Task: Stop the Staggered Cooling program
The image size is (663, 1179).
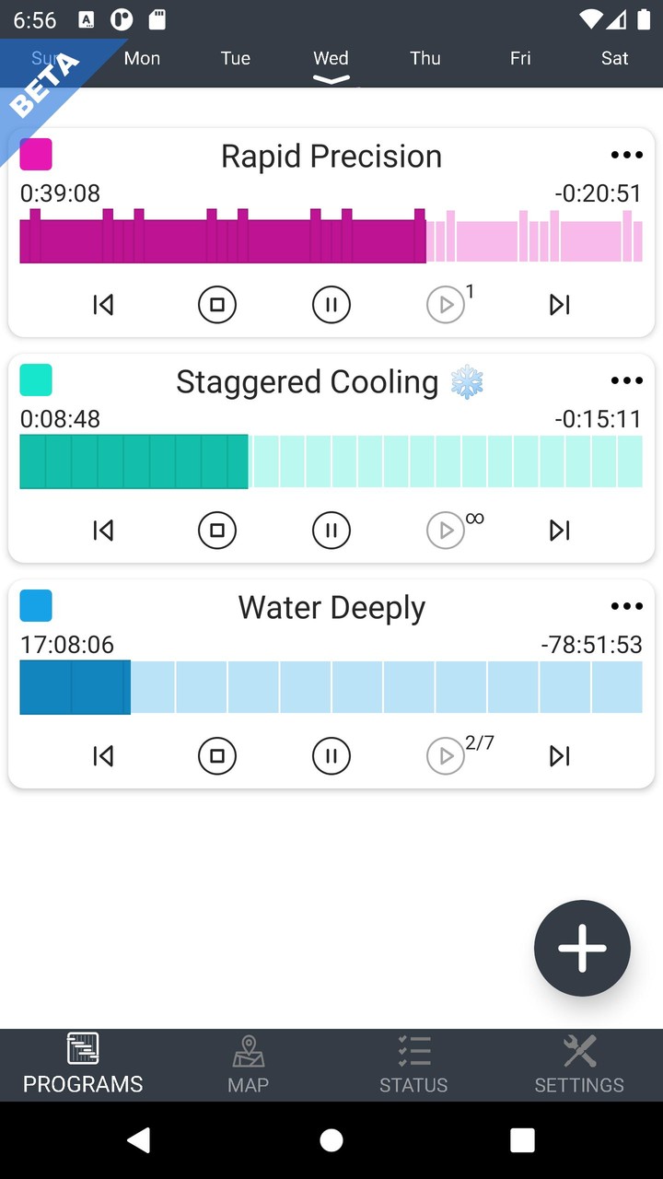Action: click(217, 530)
